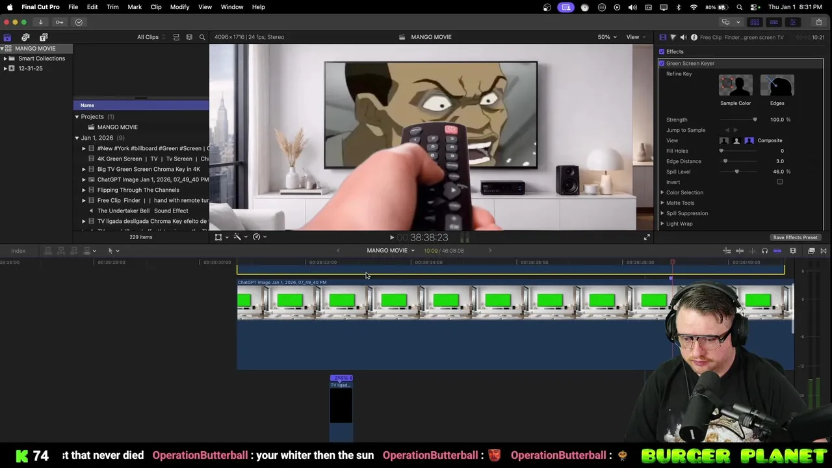
Task: Toggle the Browser panel visibility button
Action: (755, 22)
